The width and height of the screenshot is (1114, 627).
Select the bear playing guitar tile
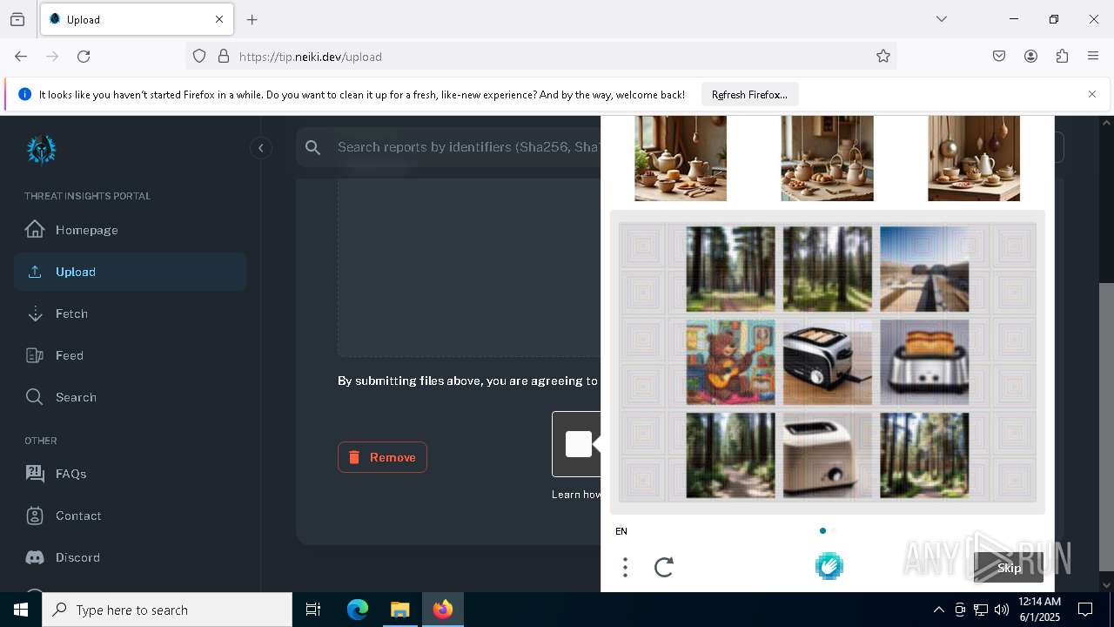pos(730,362)
